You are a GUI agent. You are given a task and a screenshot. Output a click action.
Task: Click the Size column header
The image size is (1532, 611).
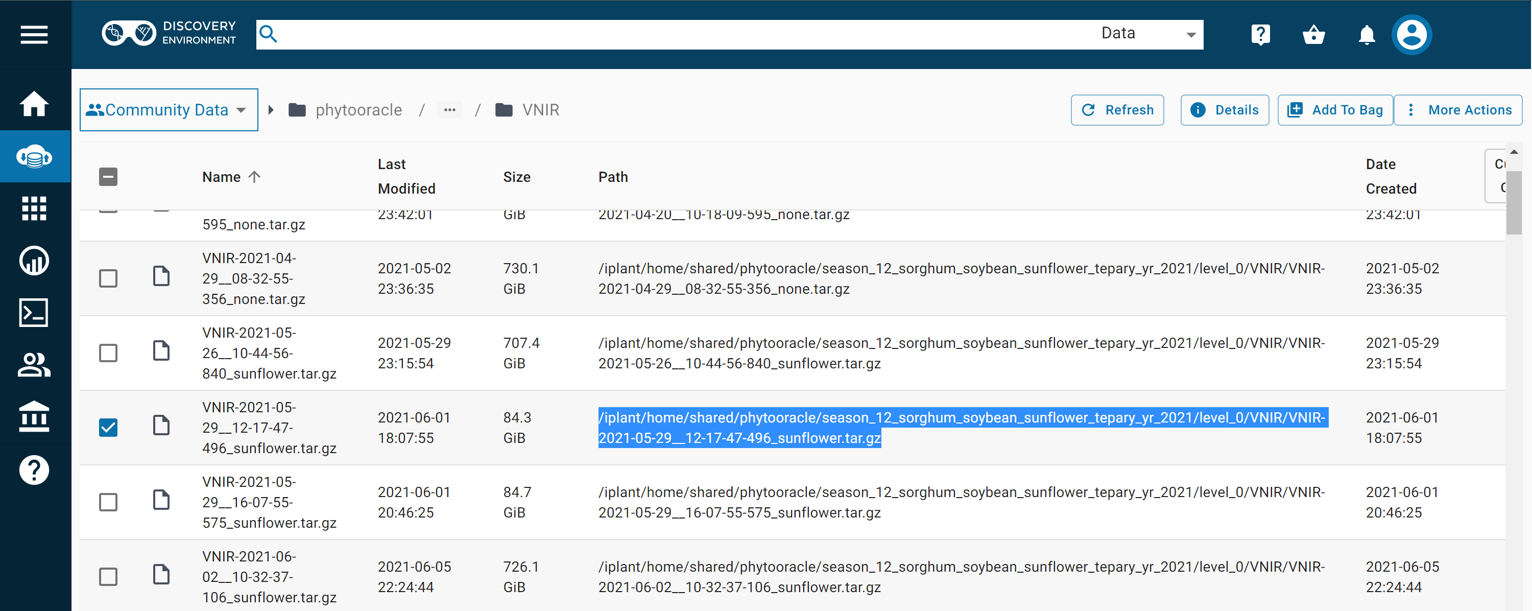pos(517,177)
